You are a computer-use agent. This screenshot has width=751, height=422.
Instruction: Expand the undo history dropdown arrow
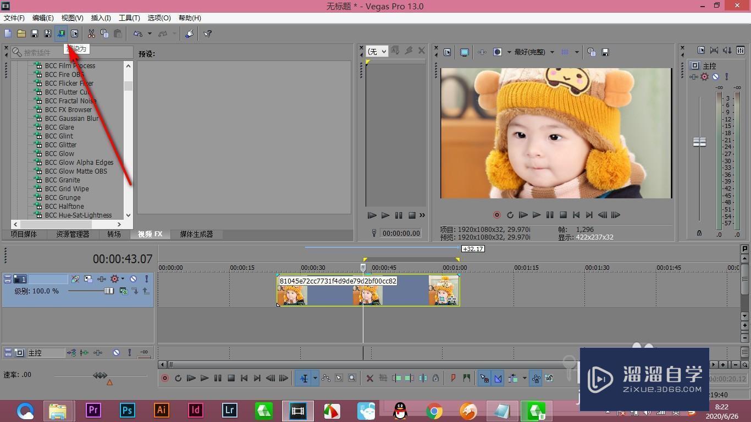point(150,34)
